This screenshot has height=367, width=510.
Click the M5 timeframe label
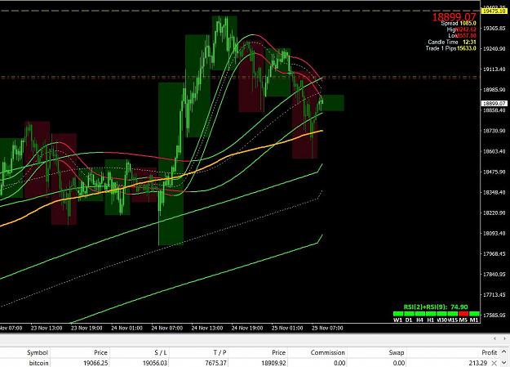tap(463, 320)
